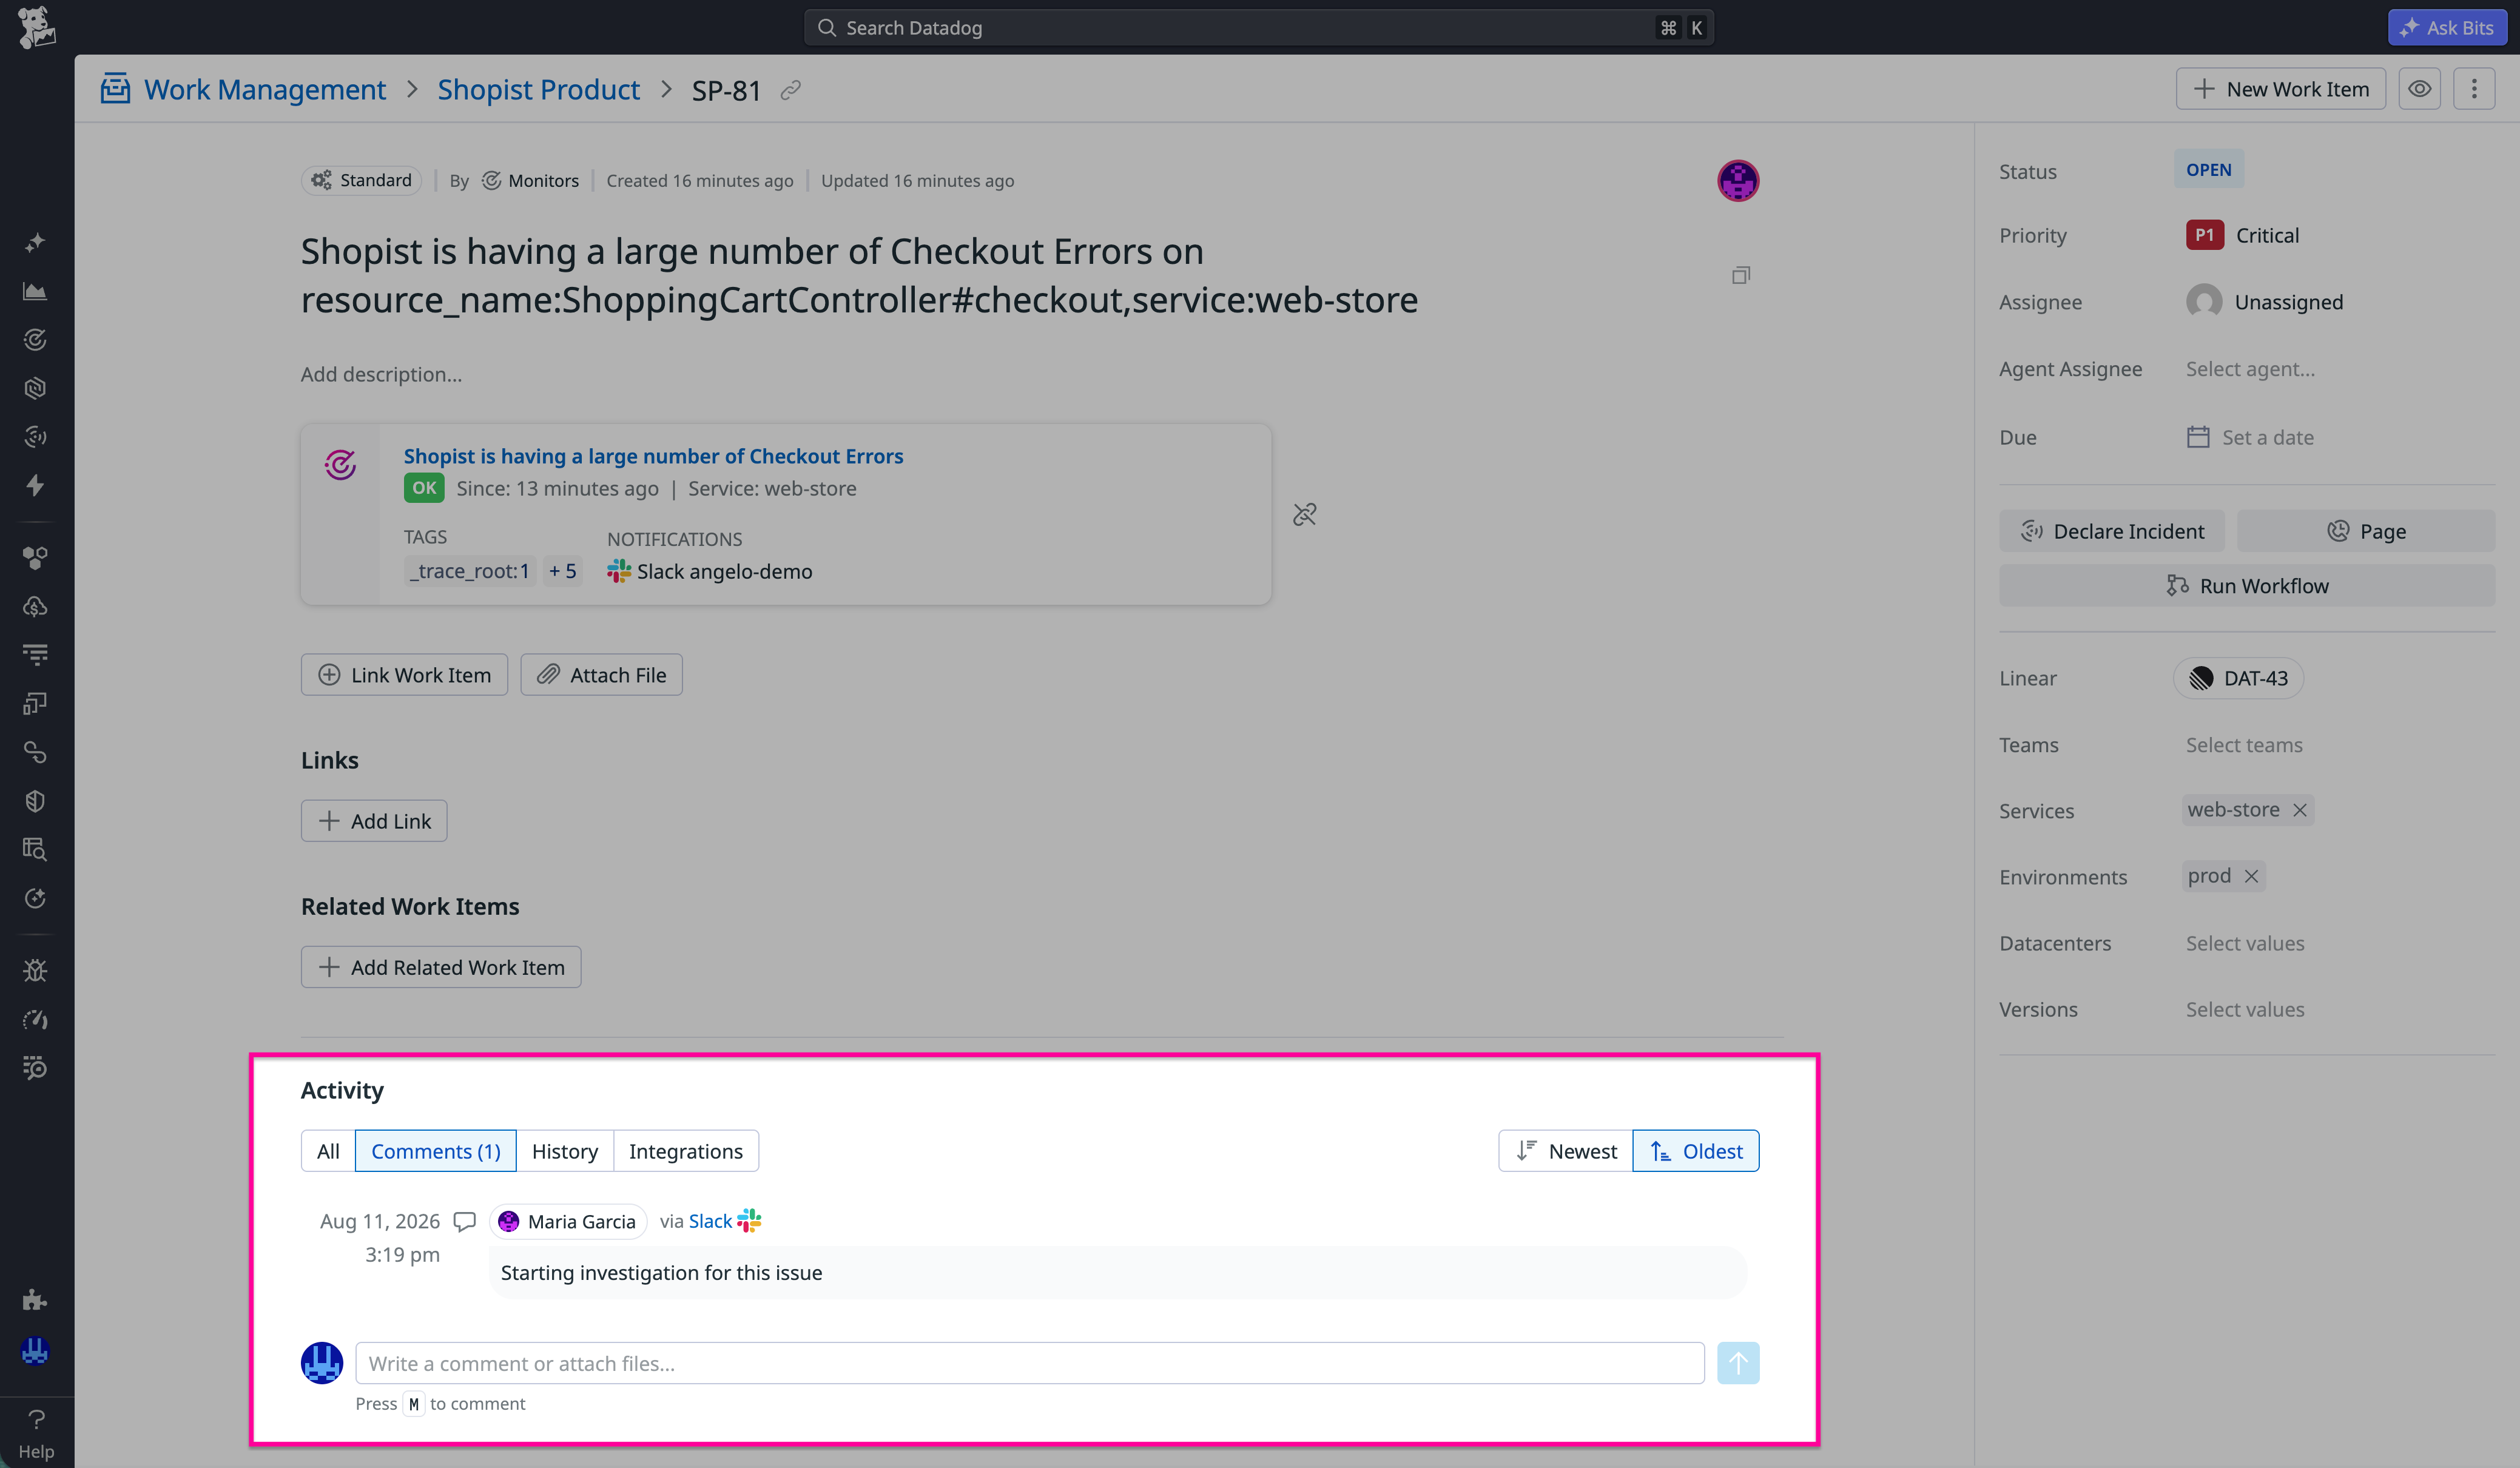Toggle the eye watch button

(2420, 89)
